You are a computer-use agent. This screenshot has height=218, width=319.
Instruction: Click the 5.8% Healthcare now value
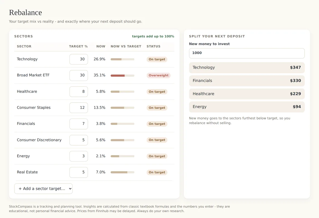[x=101, y=91]
